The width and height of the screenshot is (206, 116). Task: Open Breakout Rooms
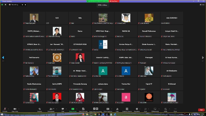pyautogui.click(x=127, y=109)
